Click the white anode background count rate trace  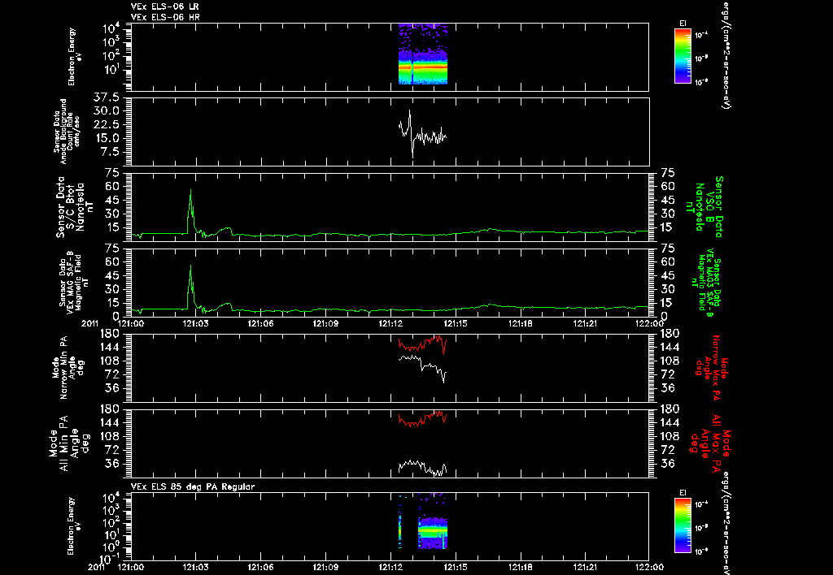coord(422,136)
